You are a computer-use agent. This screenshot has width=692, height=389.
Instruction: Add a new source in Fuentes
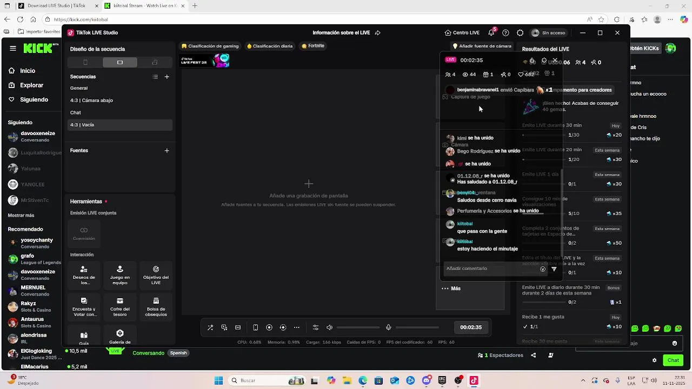[167, 151]
